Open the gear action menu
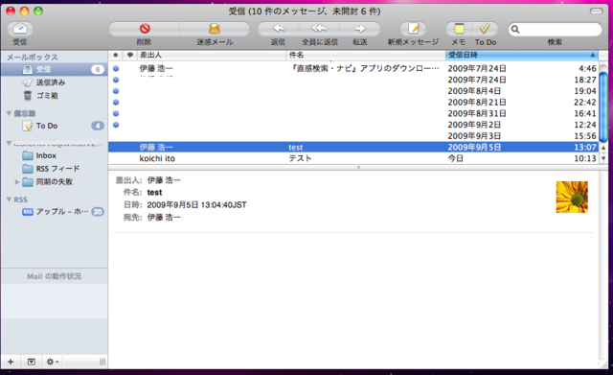 tap(53, 362)
